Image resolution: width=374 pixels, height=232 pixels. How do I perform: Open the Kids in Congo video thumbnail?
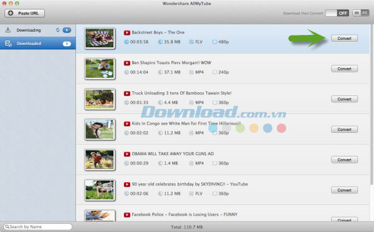(x=100, y=129)
